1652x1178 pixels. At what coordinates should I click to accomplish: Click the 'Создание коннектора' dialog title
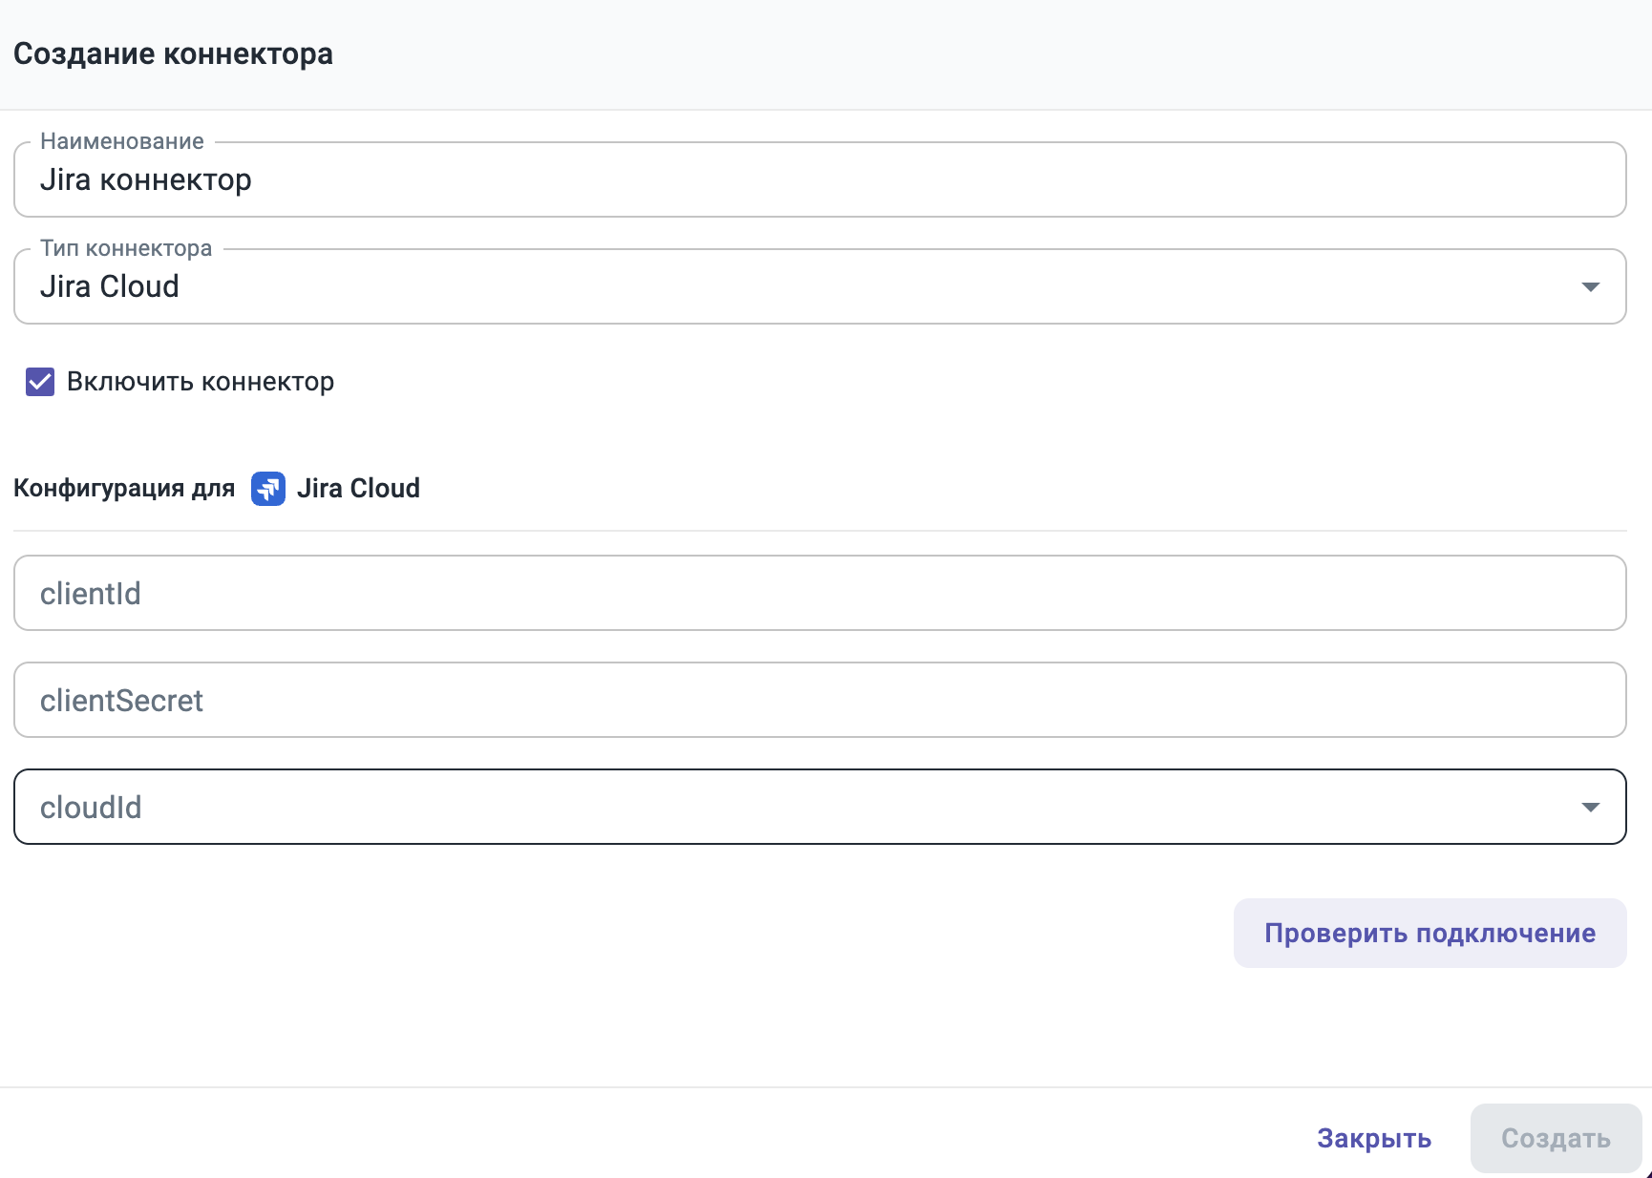[173, 54]
